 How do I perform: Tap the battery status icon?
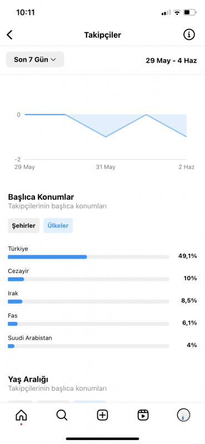pyautogui.click(x=189, y=12)
